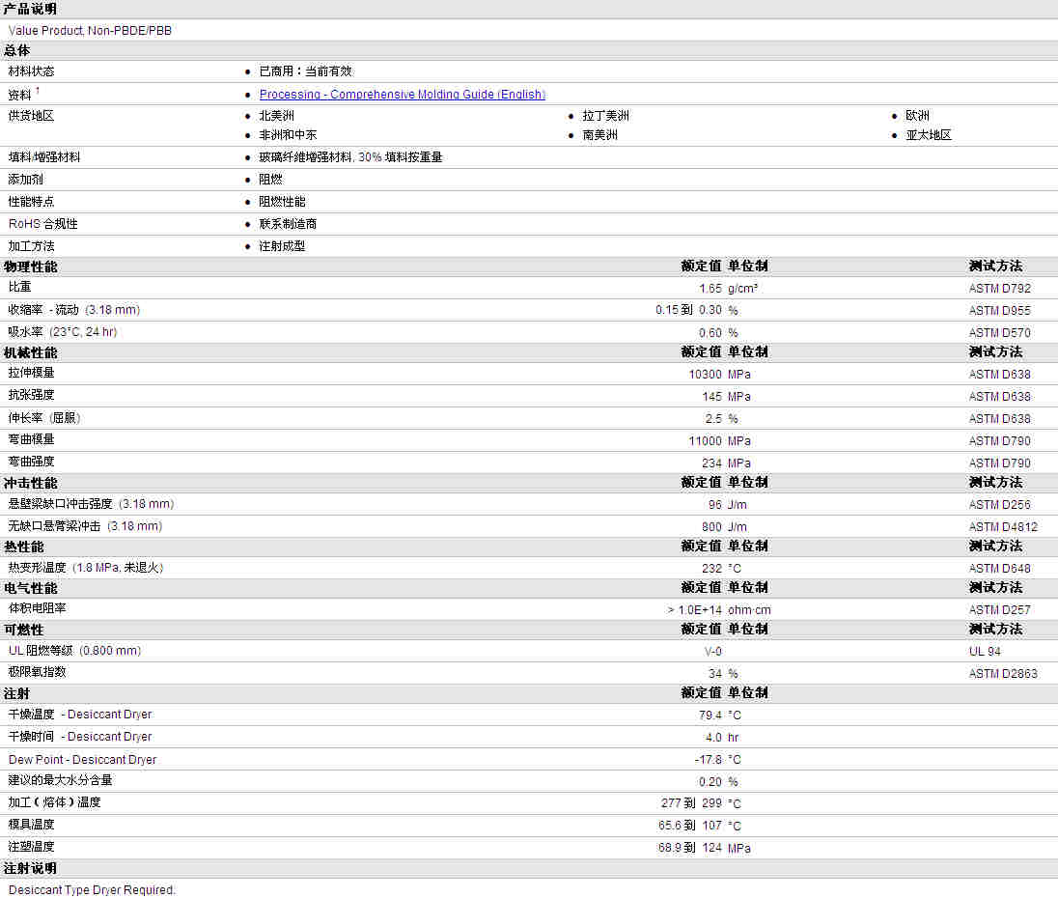Click the 冲击性能 section heading
The image size is (1058, 898).
tap(30, 483)
